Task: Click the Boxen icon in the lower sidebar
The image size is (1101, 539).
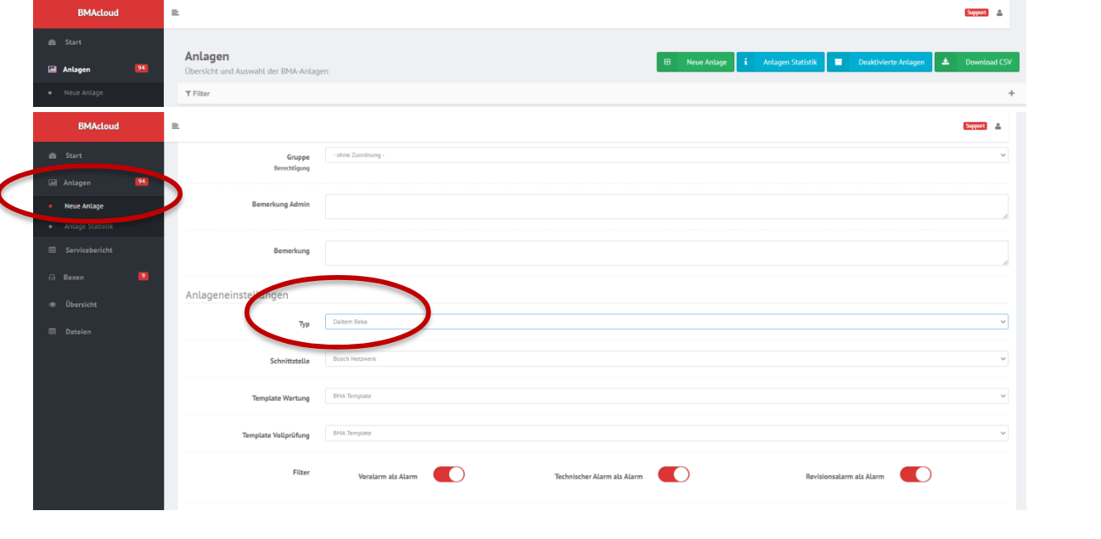Action: coord(52,278)
